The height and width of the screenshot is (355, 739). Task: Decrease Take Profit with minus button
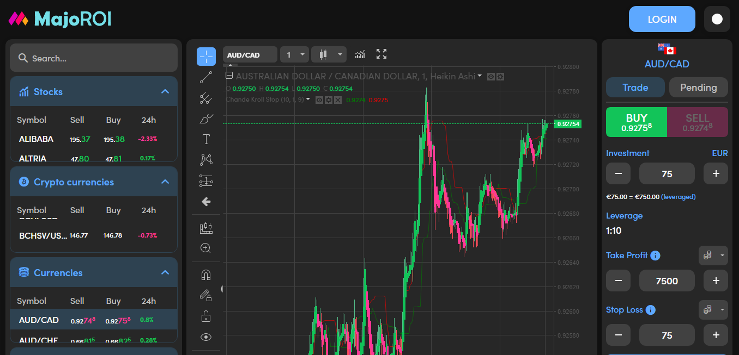click(618, 281)
